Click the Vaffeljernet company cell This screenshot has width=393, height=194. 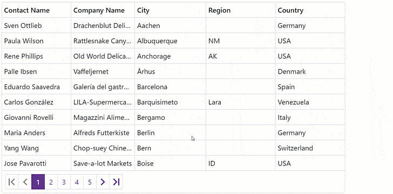103,71
